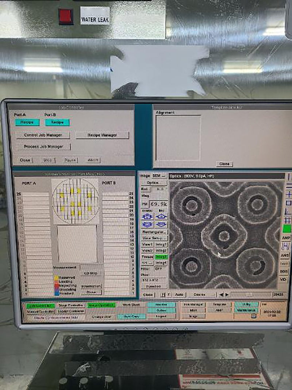Click the AMP button
This screenshot has width=292, height=390.
pos(285,238)
